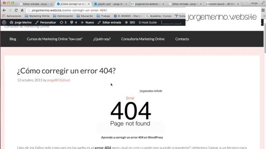
Task: Close the ¿Cómo corregir un error tab
Action: click(x=89, y=4)
